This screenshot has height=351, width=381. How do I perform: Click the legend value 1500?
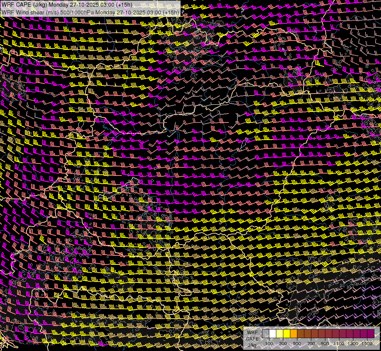pos(367,344)
